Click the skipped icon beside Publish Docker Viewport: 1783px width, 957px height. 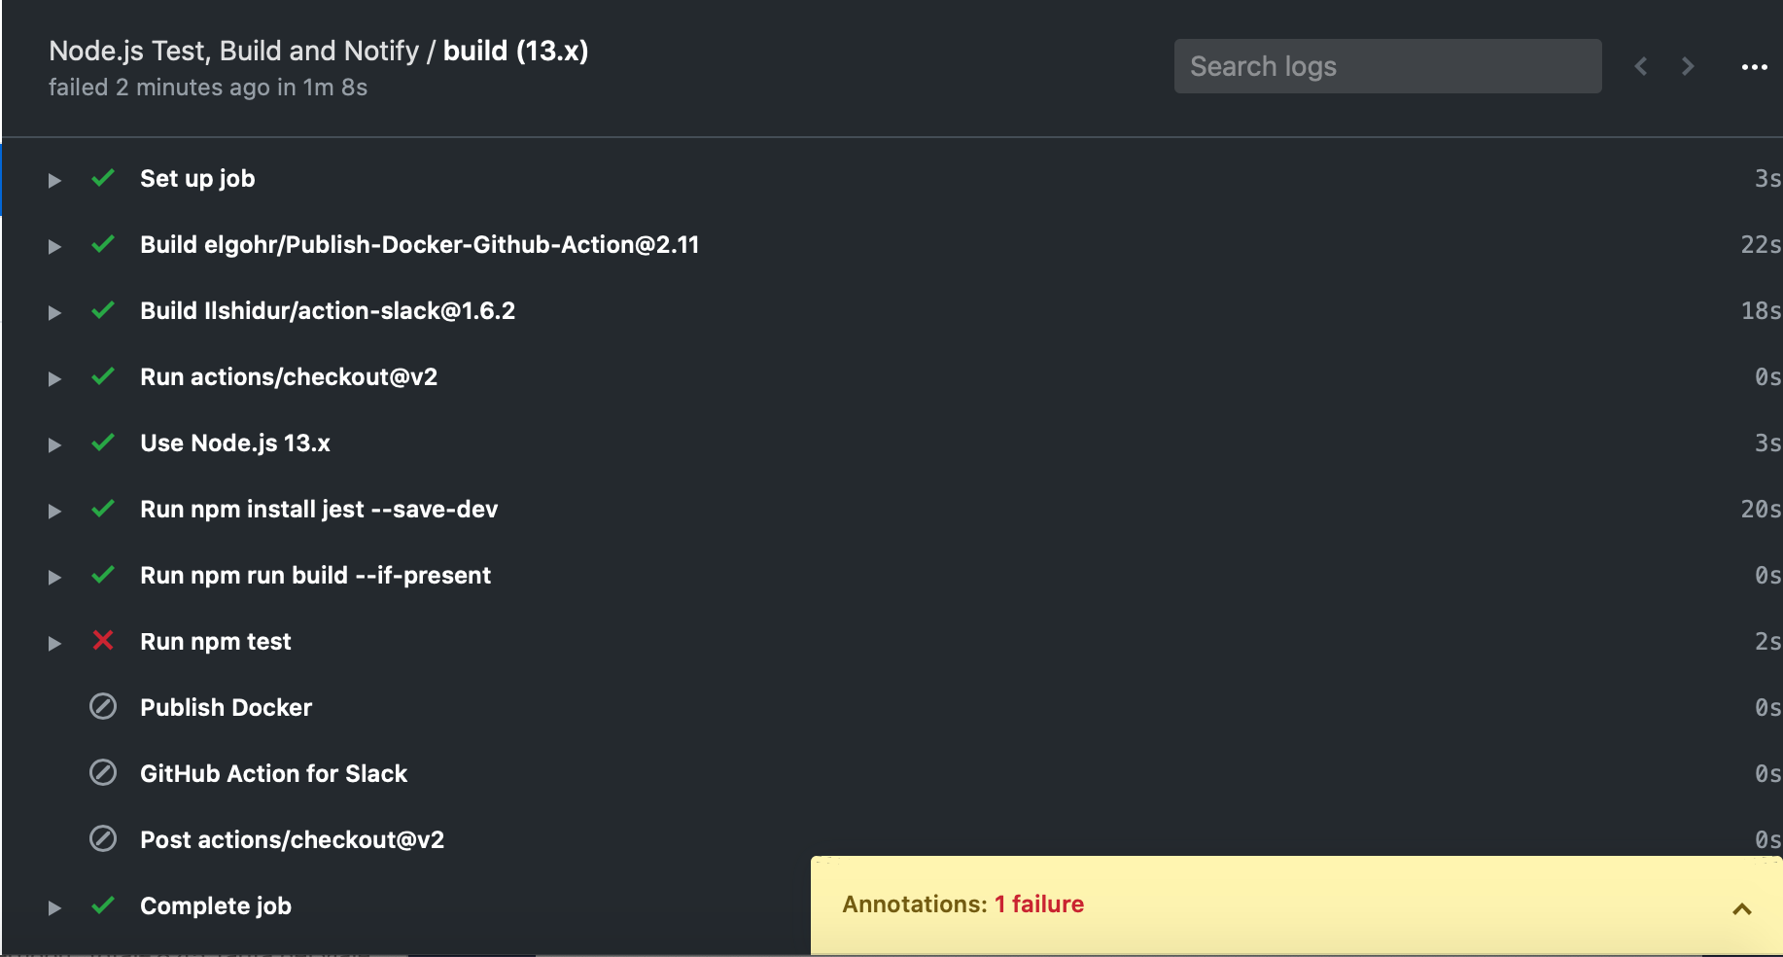tap(102, 707)
